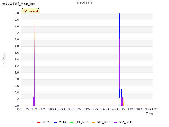169x127 pixels.
Task: Click the 'No data for f_Pricip_mm' message
Action: coord(18,4)
